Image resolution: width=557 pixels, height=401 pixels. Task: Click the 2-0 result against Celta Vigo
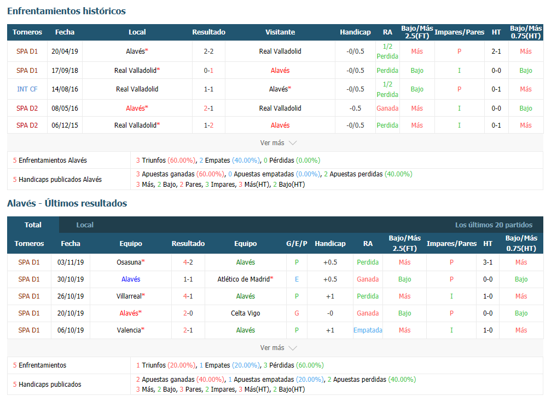click(x=188, y=313)
